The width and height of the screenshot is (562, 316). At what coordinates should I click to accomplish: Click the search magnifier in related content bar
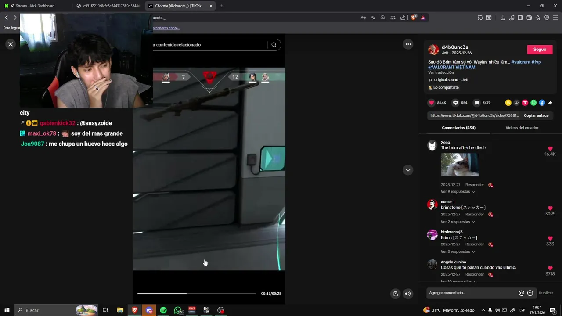click(x=274, y=45)
